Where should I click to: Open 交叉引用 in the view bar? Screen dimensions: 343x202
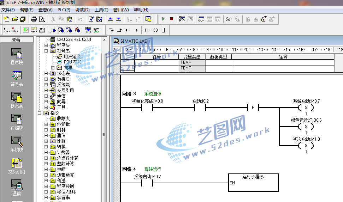point(17,166)
